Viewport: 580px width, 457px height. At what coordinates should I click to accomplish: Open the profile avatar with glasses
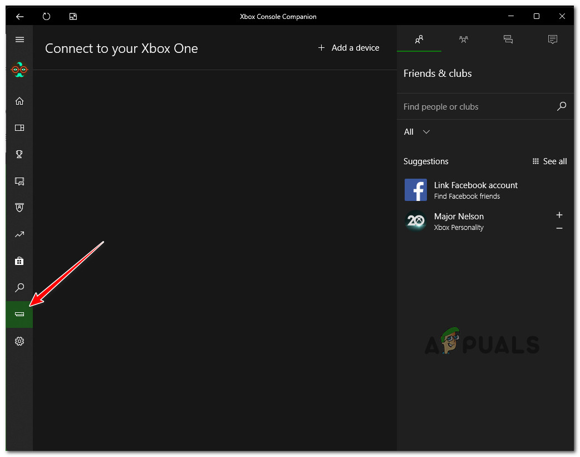(x=19, y=70)
